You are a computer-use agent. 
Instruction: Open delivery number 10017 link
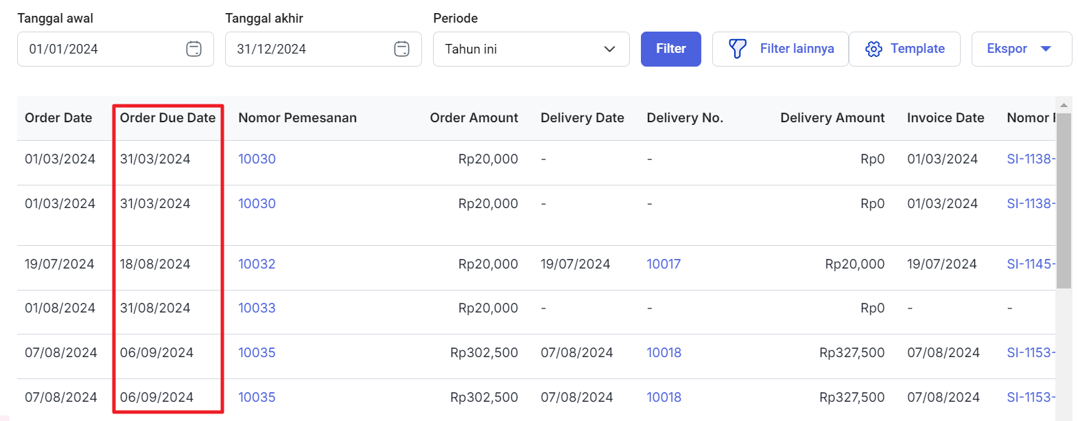coord(664,264)
